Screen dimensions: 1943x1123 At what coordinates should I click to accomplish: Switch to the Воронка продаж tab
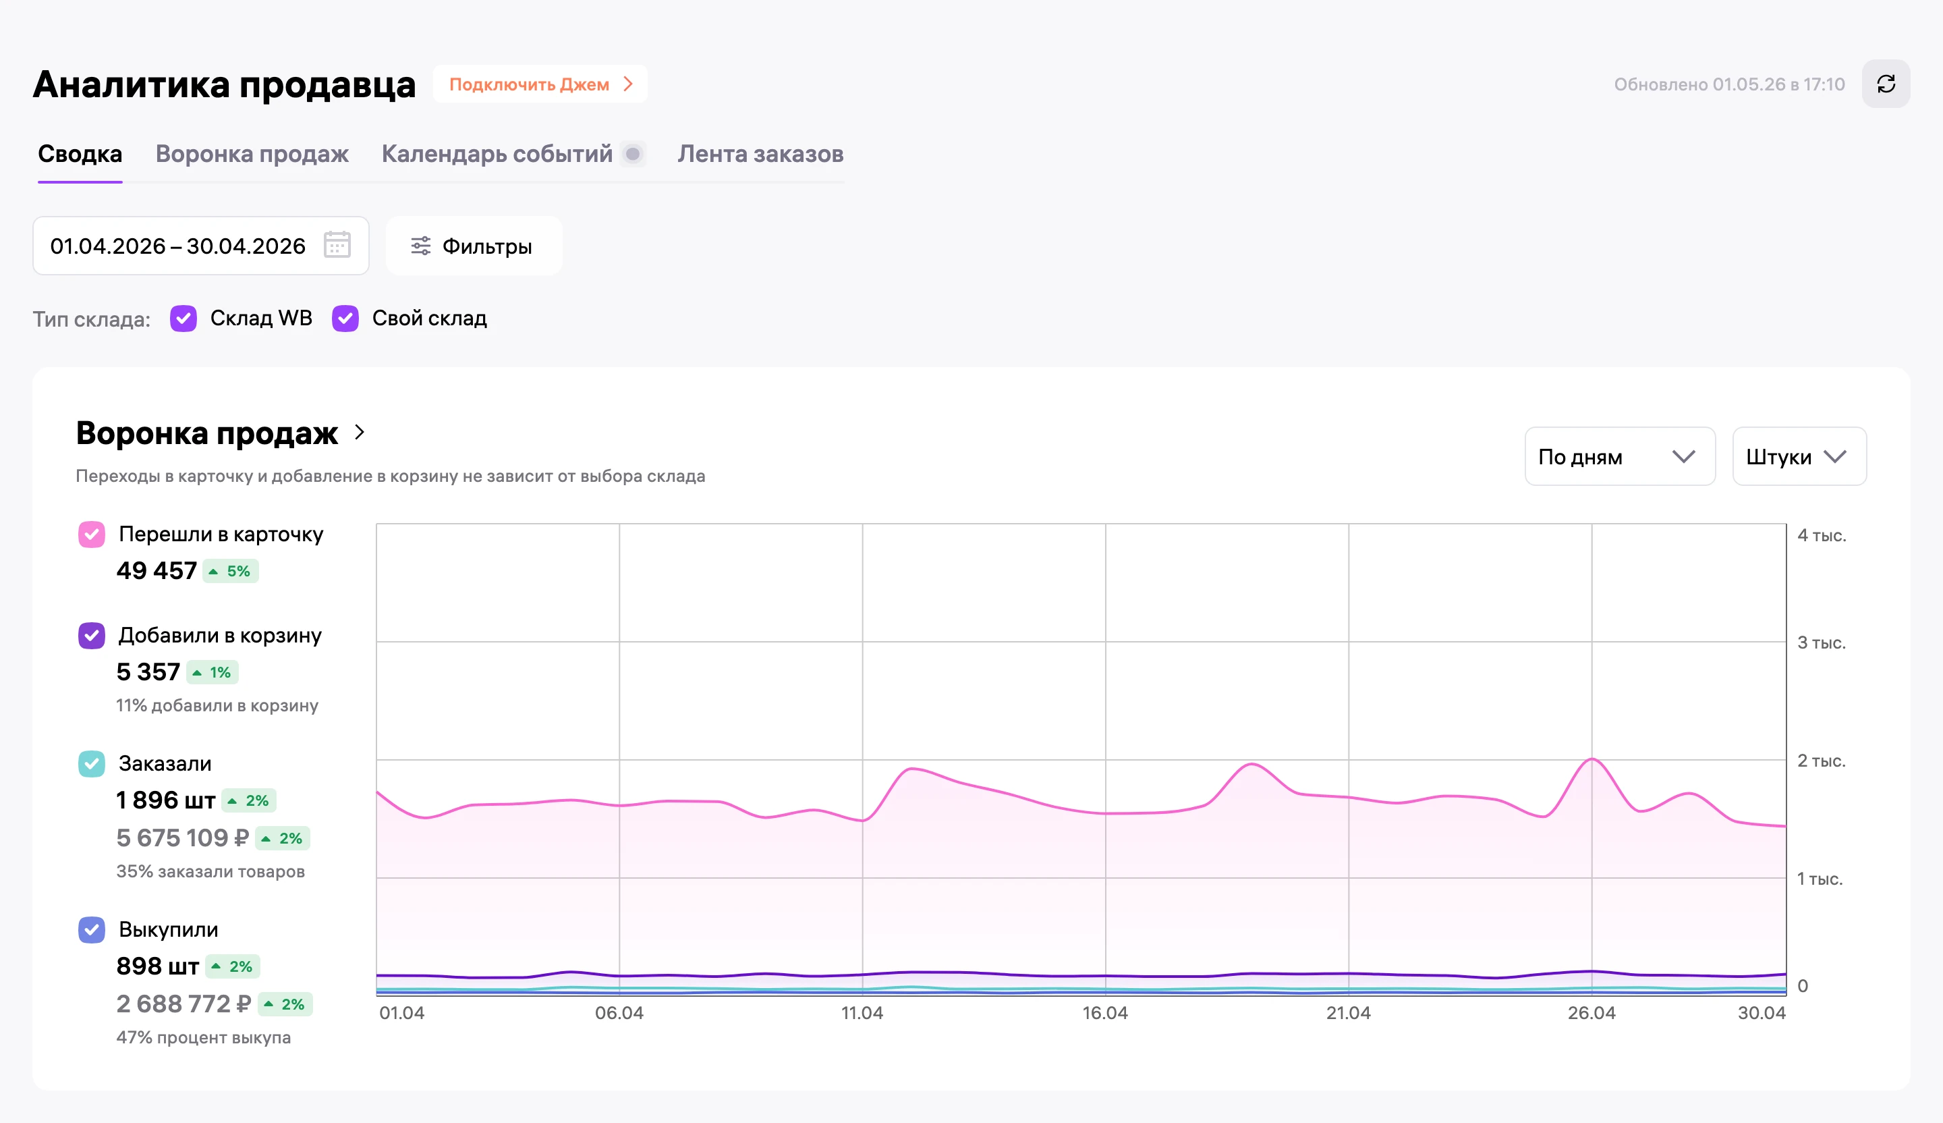point(252,155)
